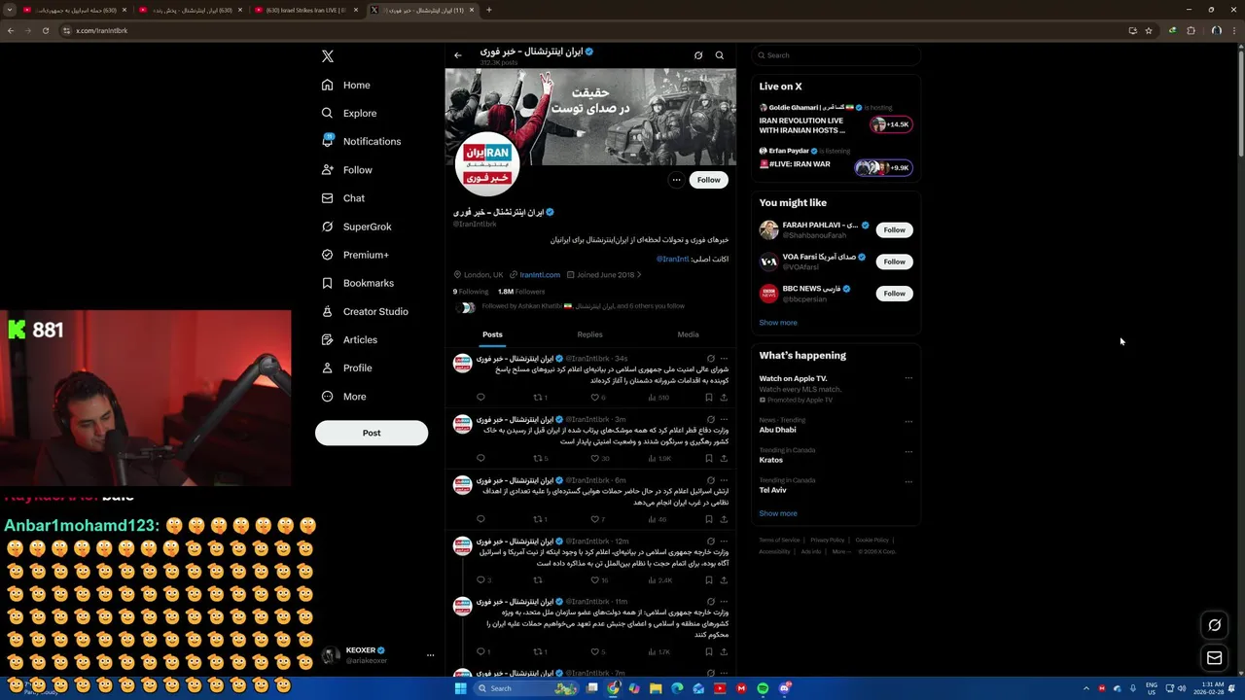The image size is (1245, 700).
Task: Click Show more under What's happening
Action: (778, 513)
